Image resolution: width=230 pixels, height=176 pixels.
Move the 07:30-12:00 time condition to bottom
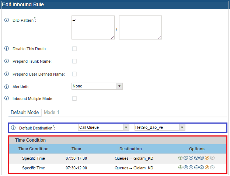click(x=202, y=168)
